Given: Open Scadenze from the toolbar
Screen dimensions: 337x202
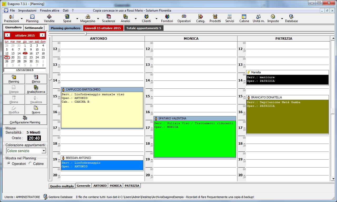Looking at the screenshot, I should [109, 18].
